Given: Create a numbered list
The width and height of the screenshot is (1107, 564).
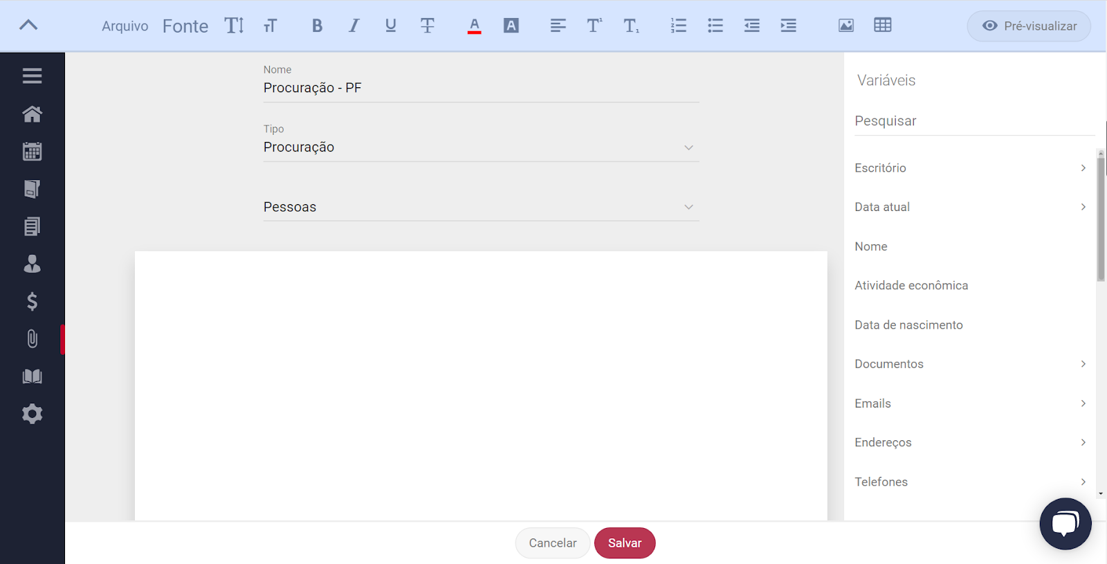Looking at the screenshot, I should coord(678,26).
